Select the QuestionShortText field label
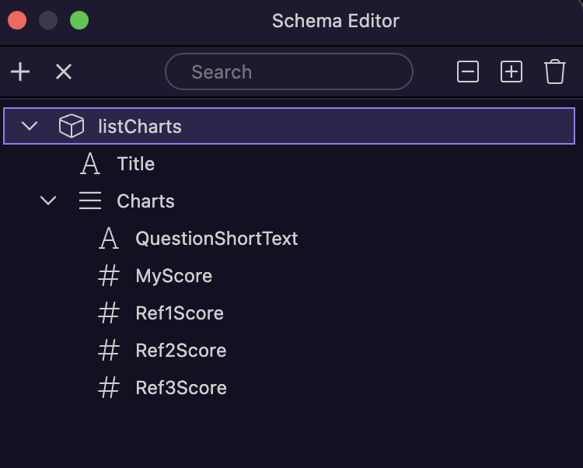This screenshot has height=468, width=583. tap(217, 238)
